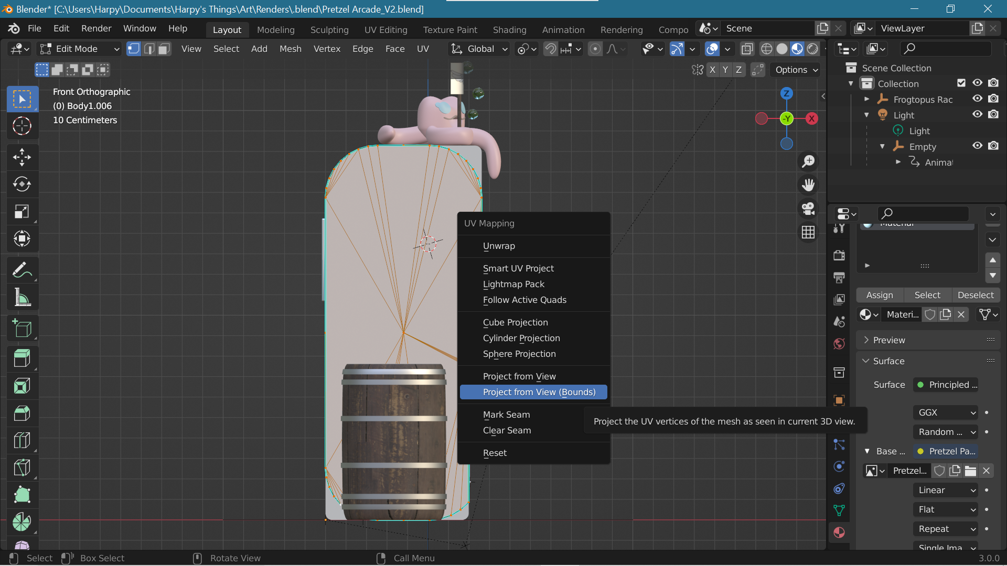The height and width of the screenshot is (566, 1007).
Task: Toggle X mirror axis button
Action: point(712,70)
